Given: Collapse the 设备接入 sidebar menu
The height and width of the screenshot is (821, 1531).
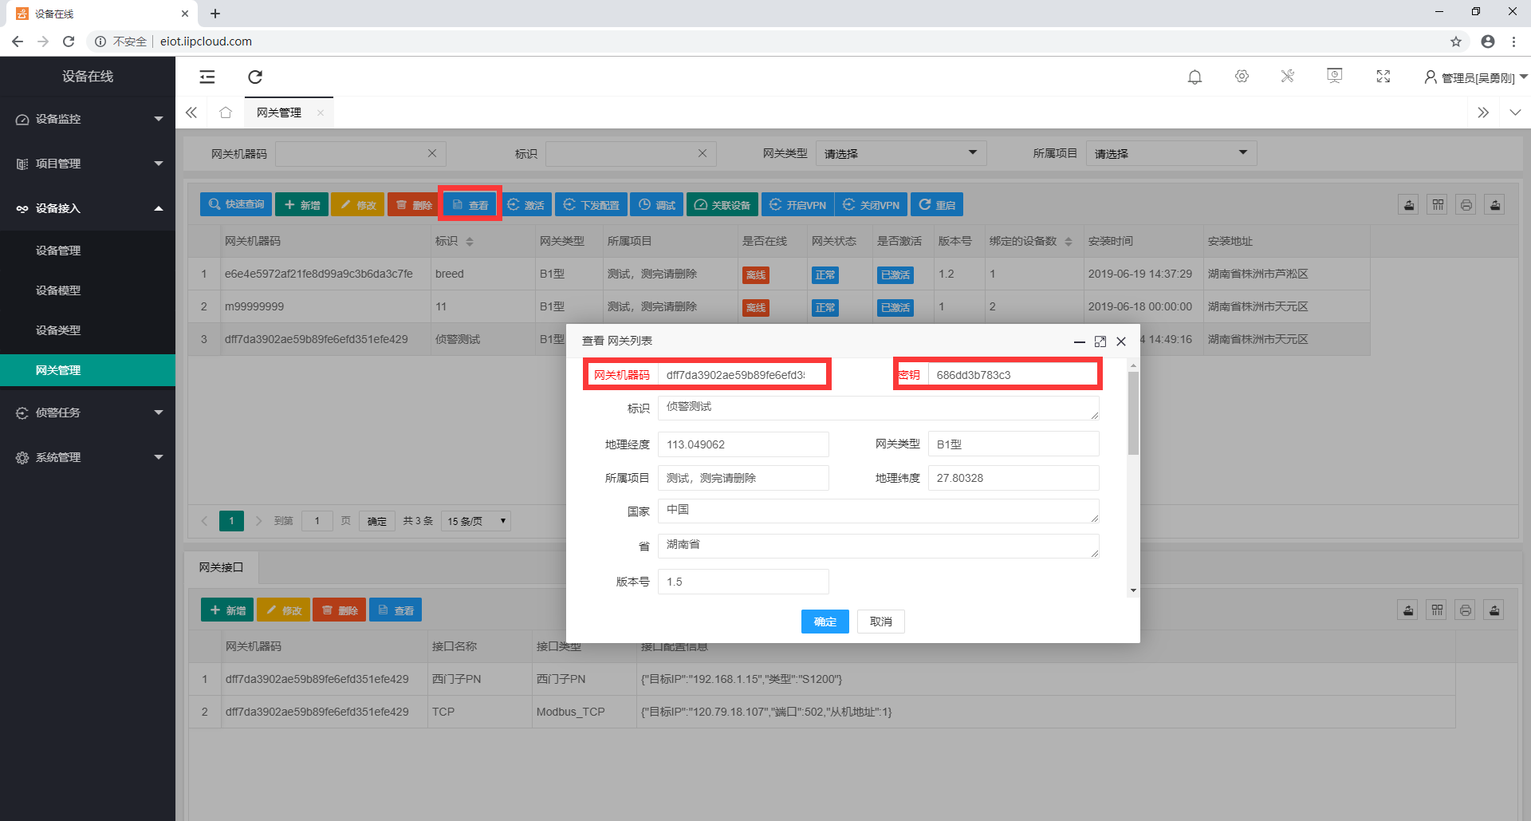Looking at the screenshot, I should tap(88, 208).
